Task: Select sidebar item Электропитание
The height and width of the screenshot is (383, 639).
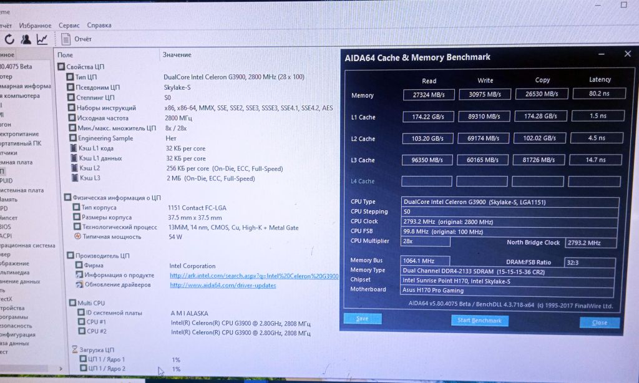Action: click(19, 133)
